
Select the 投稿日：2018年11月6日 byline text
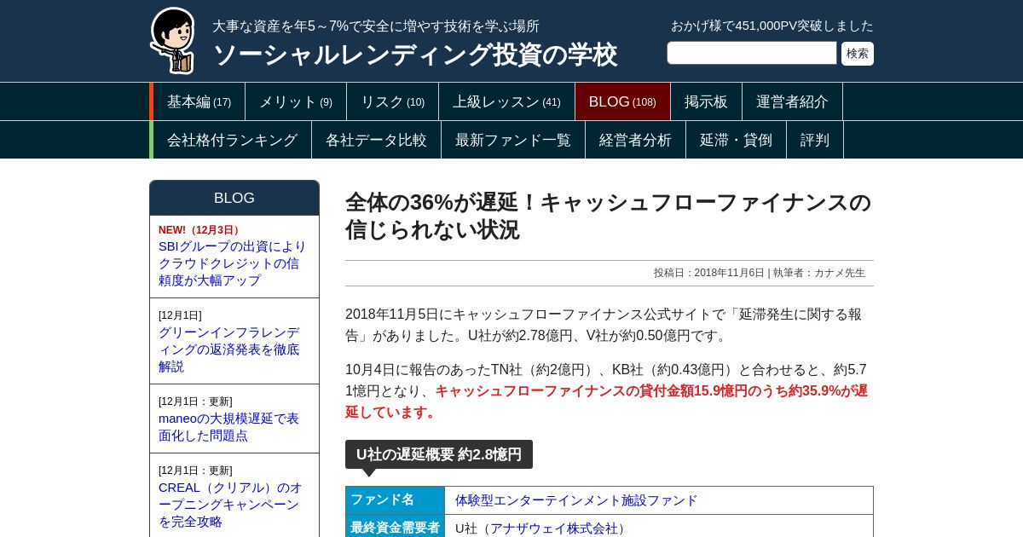click(x=709, y=273)
